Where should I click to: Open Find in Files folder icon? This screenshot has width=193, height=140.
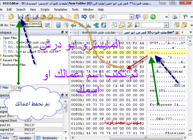pyautogui.click(x=146, y=17)
